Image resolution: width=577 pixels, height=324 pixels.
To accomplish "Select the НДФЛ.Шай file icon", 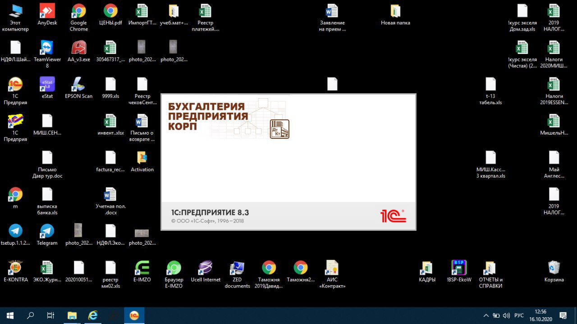I will pyautogui.click(x=15, y=51).
